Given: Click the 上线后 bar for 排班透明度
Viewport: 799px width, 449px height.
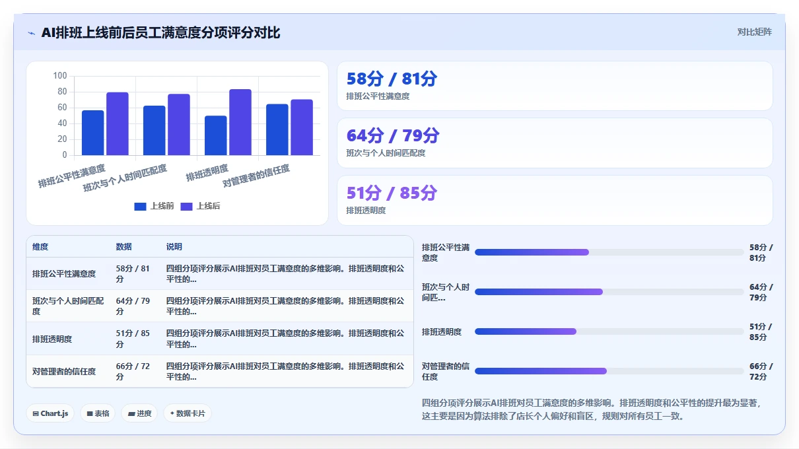Looking at the screenshot, I should pyautogui.click(x=240, y=122).
